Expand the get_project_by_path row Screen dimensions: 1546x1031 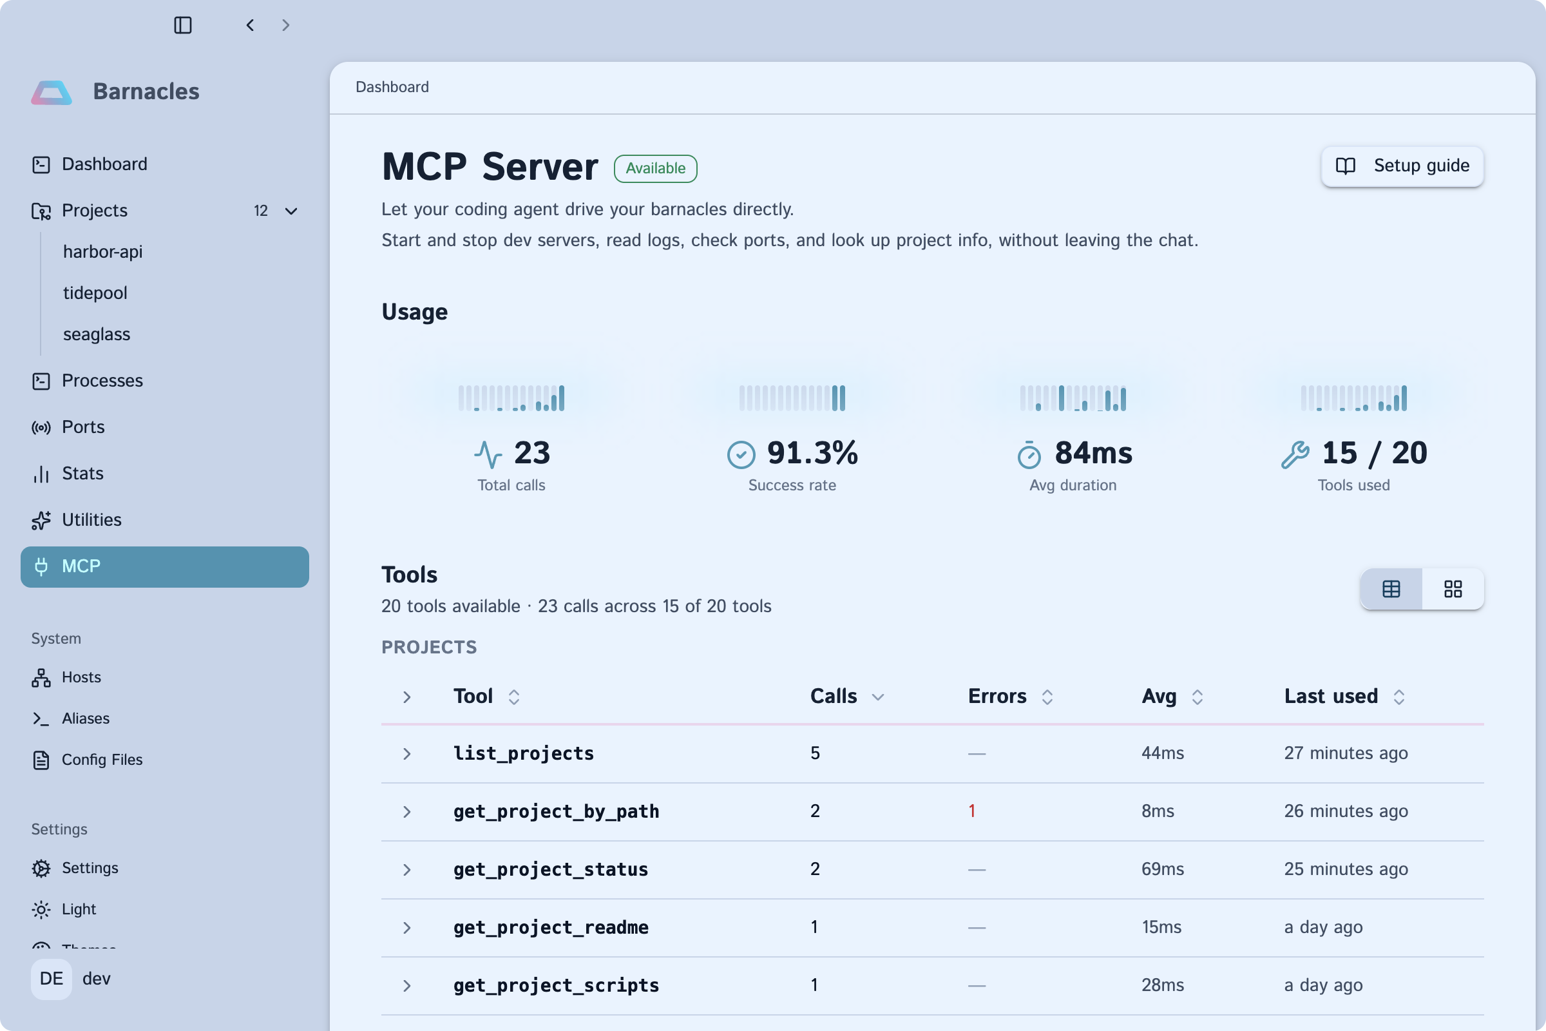[407, 812]
